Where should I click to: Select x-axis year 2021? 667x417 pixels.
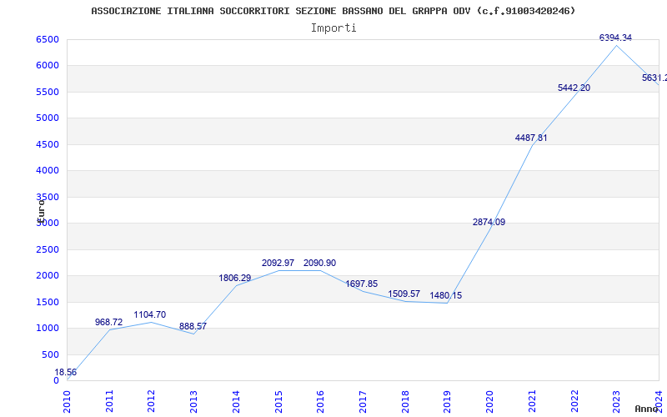[x=532, y=401]
